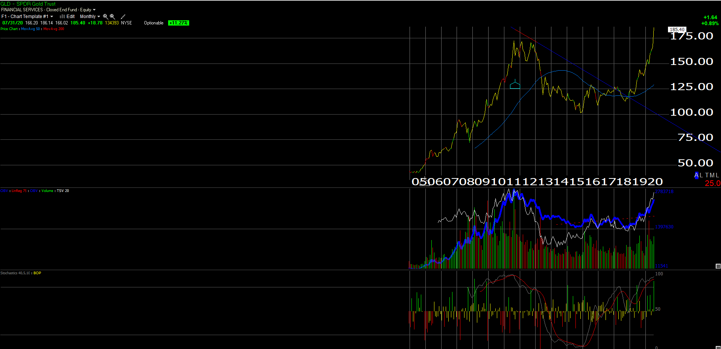Click the Price Chart indicator label
This screenshot has width=721, height=349.
(x=9, y=29)
